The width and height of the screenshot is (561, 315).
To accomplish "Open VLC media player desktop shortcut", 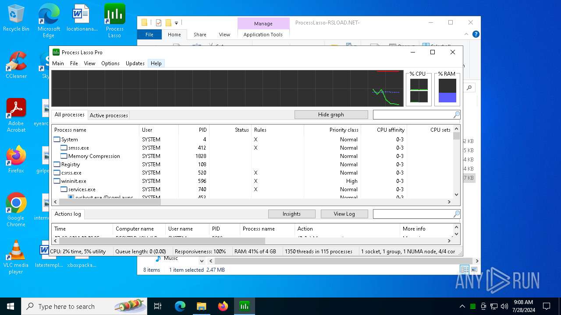I will pyautogui.click(x=16, y=257).
